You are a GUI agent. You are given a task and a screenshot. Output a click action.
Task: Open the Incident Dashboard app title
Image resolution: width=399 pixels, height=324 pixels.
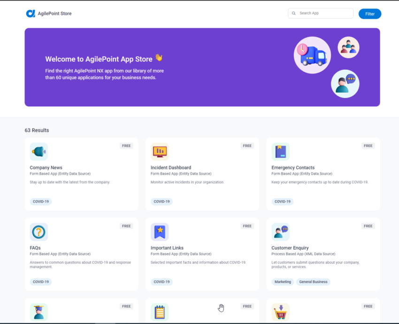[x=171, y=167]
